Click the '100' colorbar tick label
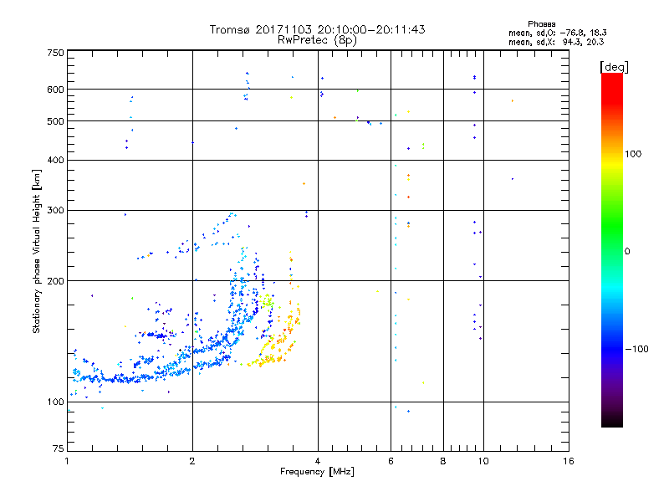This screenshot has height=502, width=669. coord(633,154)
